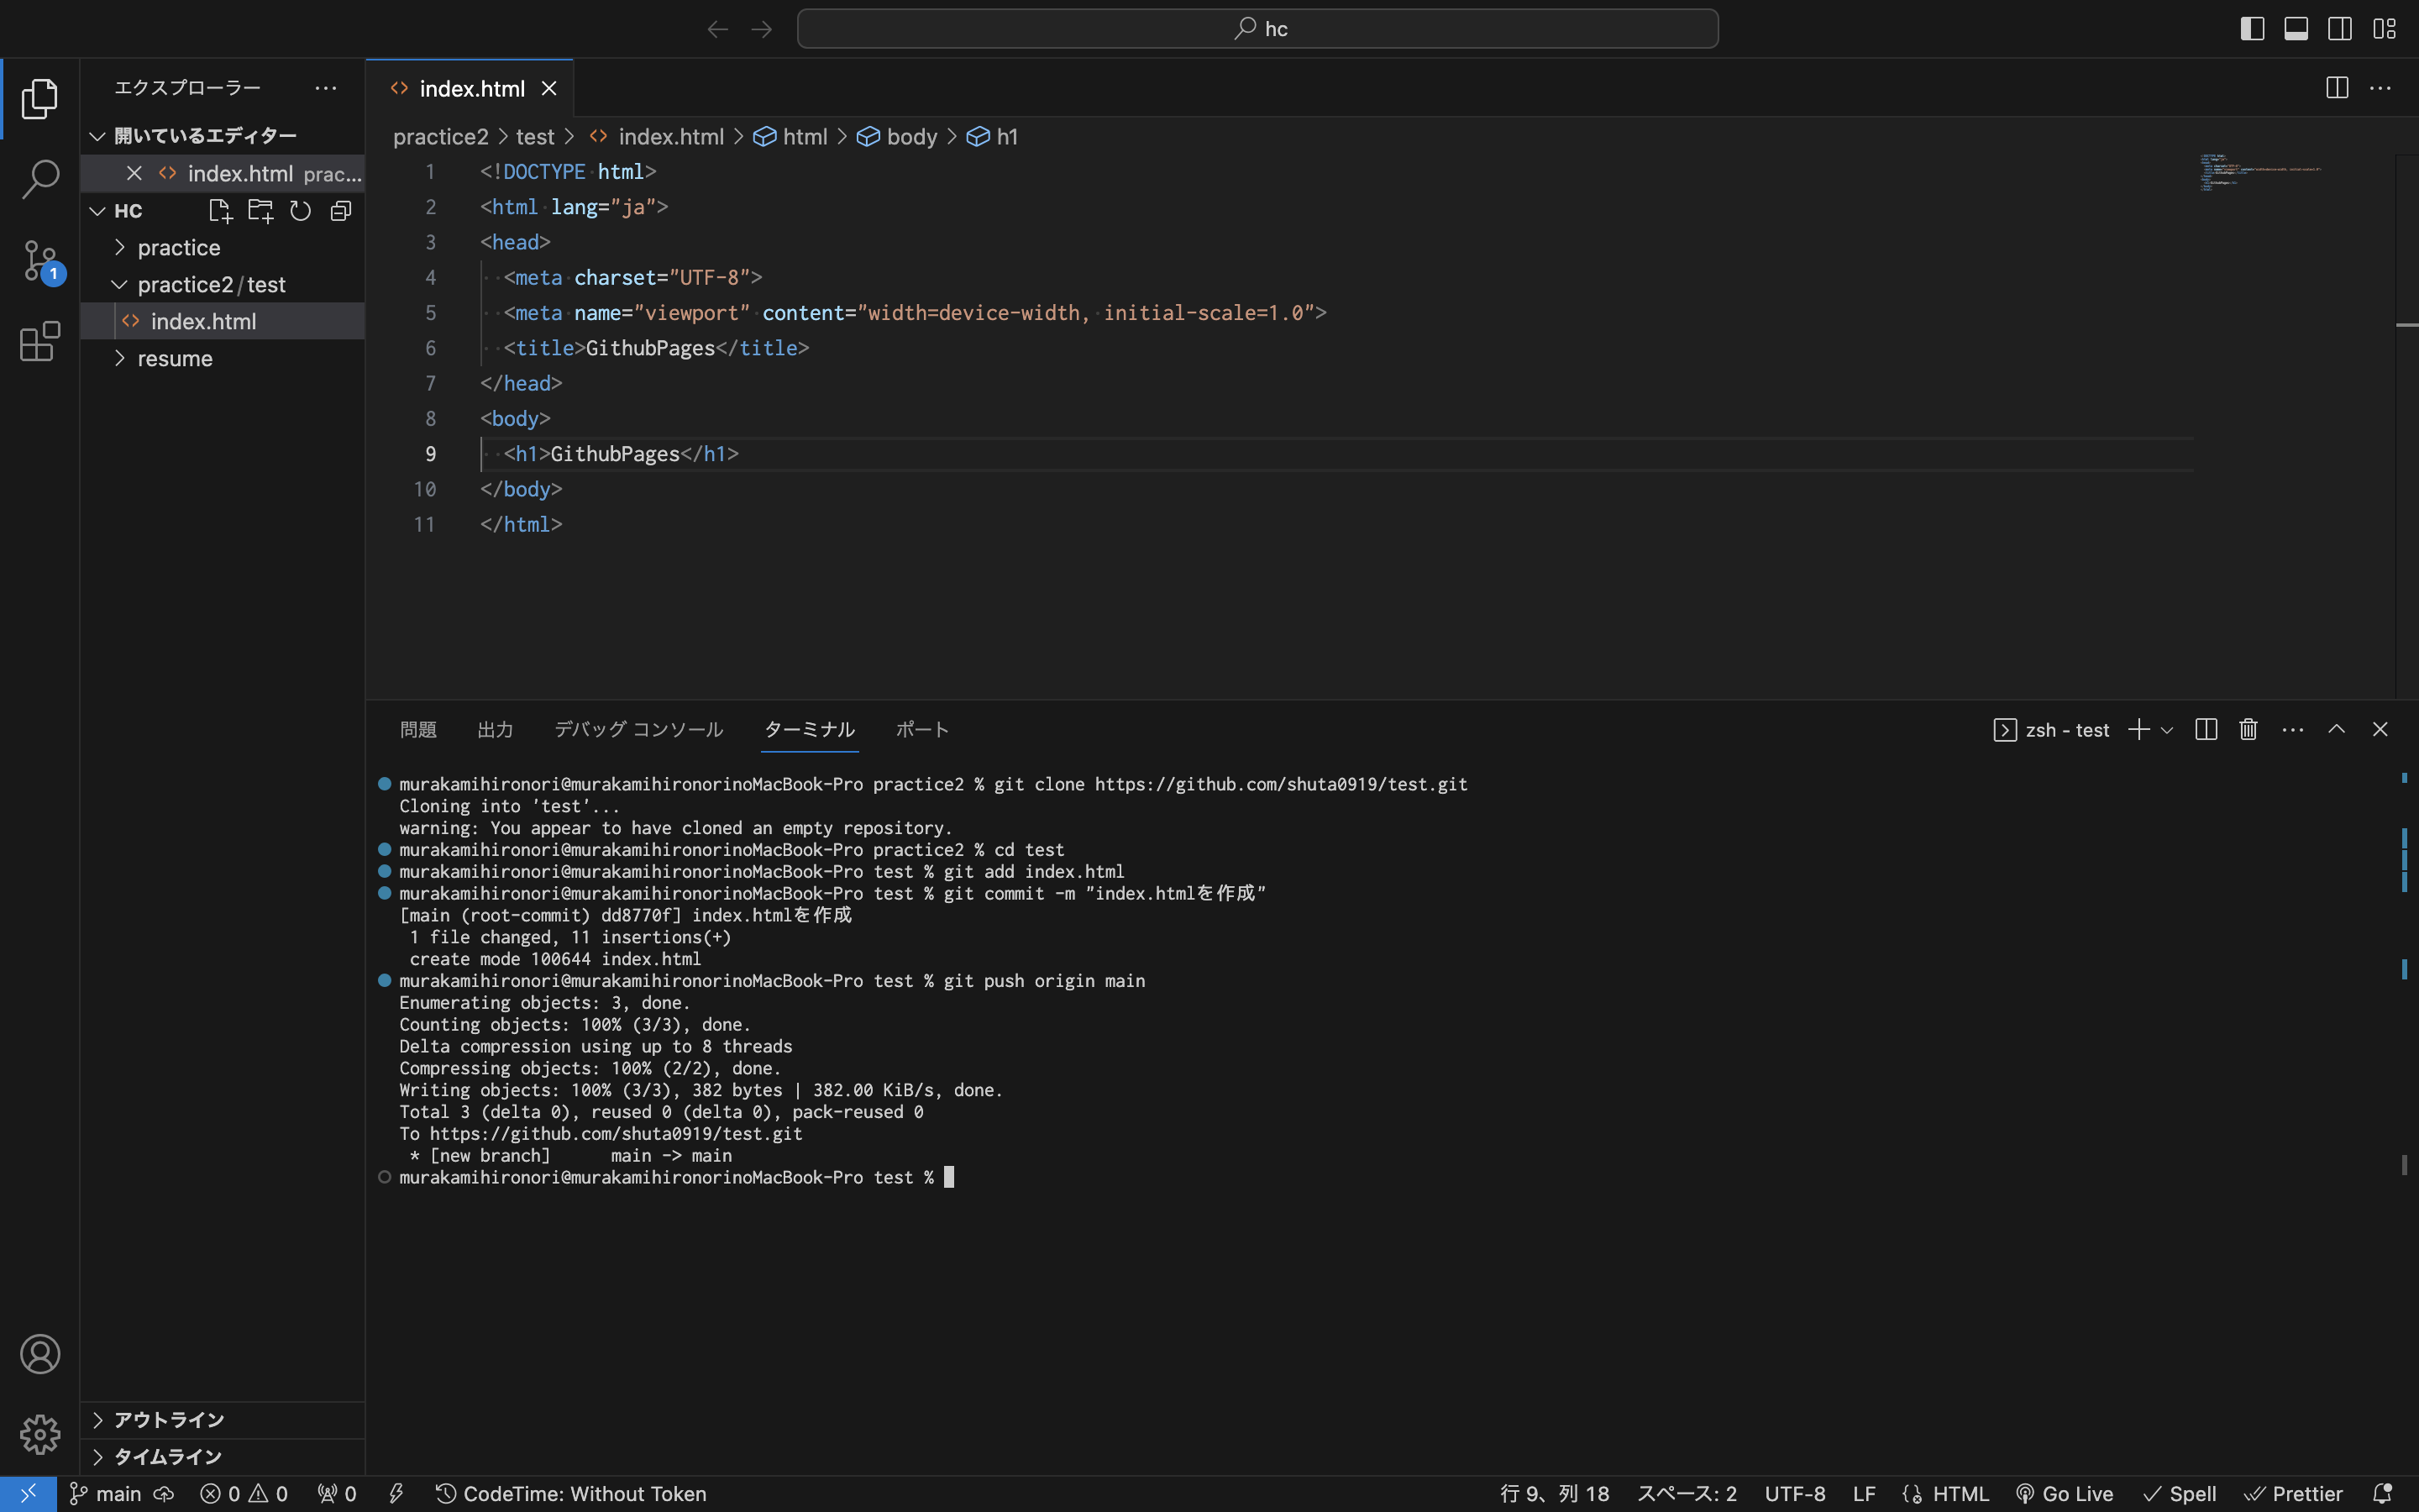Open the Extensions view
Screen dimensions: 2419x1512
(x=40, y=342)
